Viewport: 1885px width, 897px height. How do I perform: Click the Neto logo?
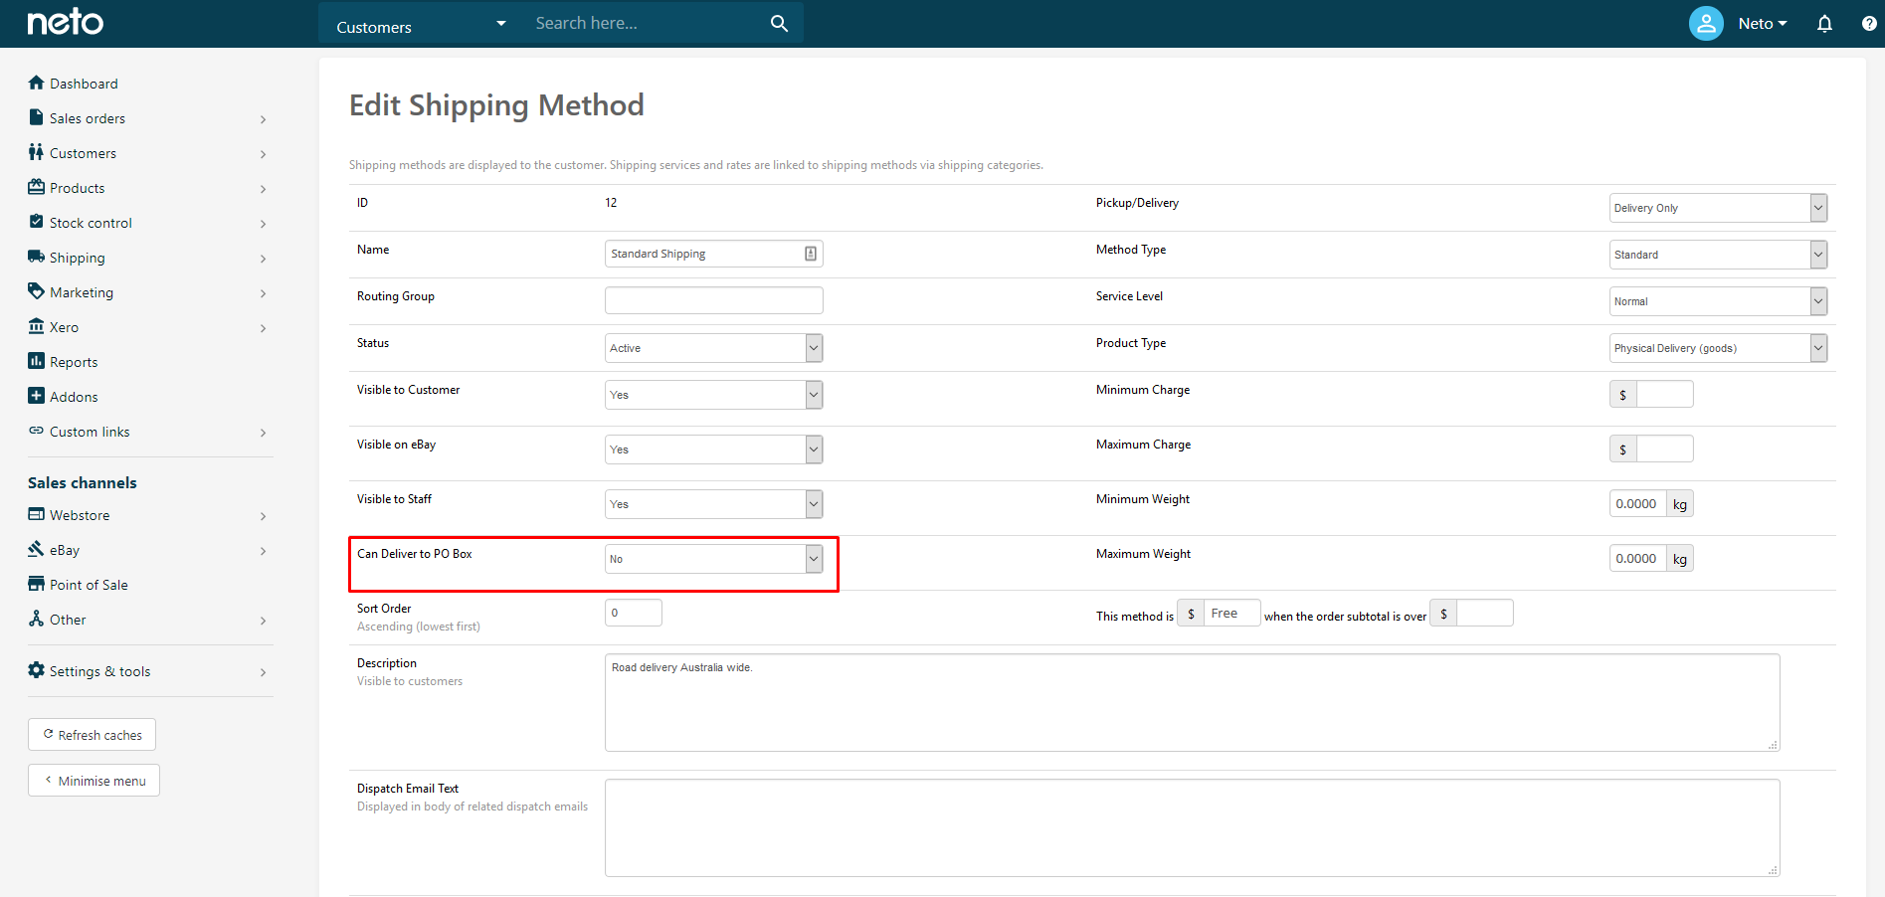[x=65, y=22]
